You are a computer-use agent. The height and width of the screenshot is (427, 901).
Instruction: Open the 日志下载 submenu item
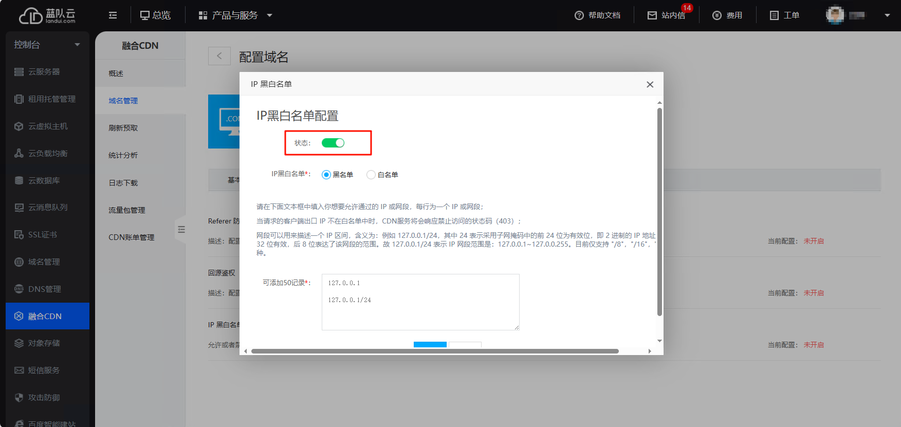(140, 183)
